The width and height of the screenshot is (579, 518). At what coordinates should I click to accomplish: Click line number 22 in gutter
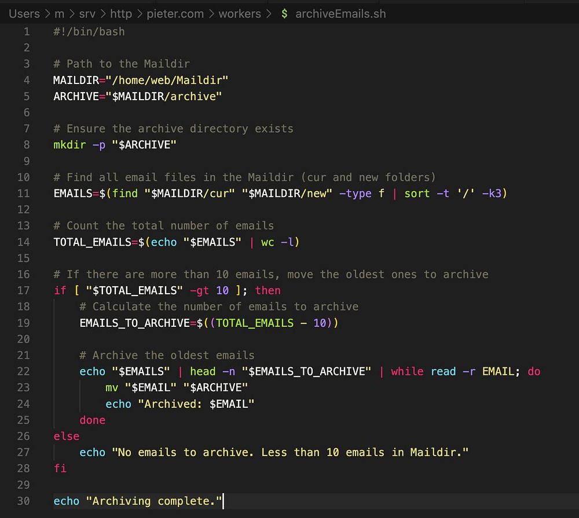point(23,371)
